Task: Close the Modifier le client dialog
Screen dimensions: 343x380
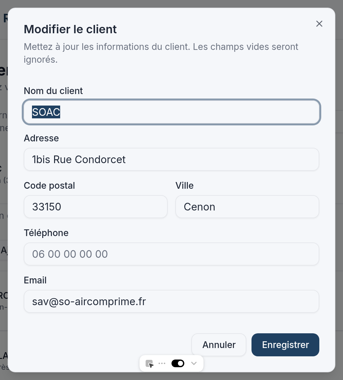Action: [319, 24]
